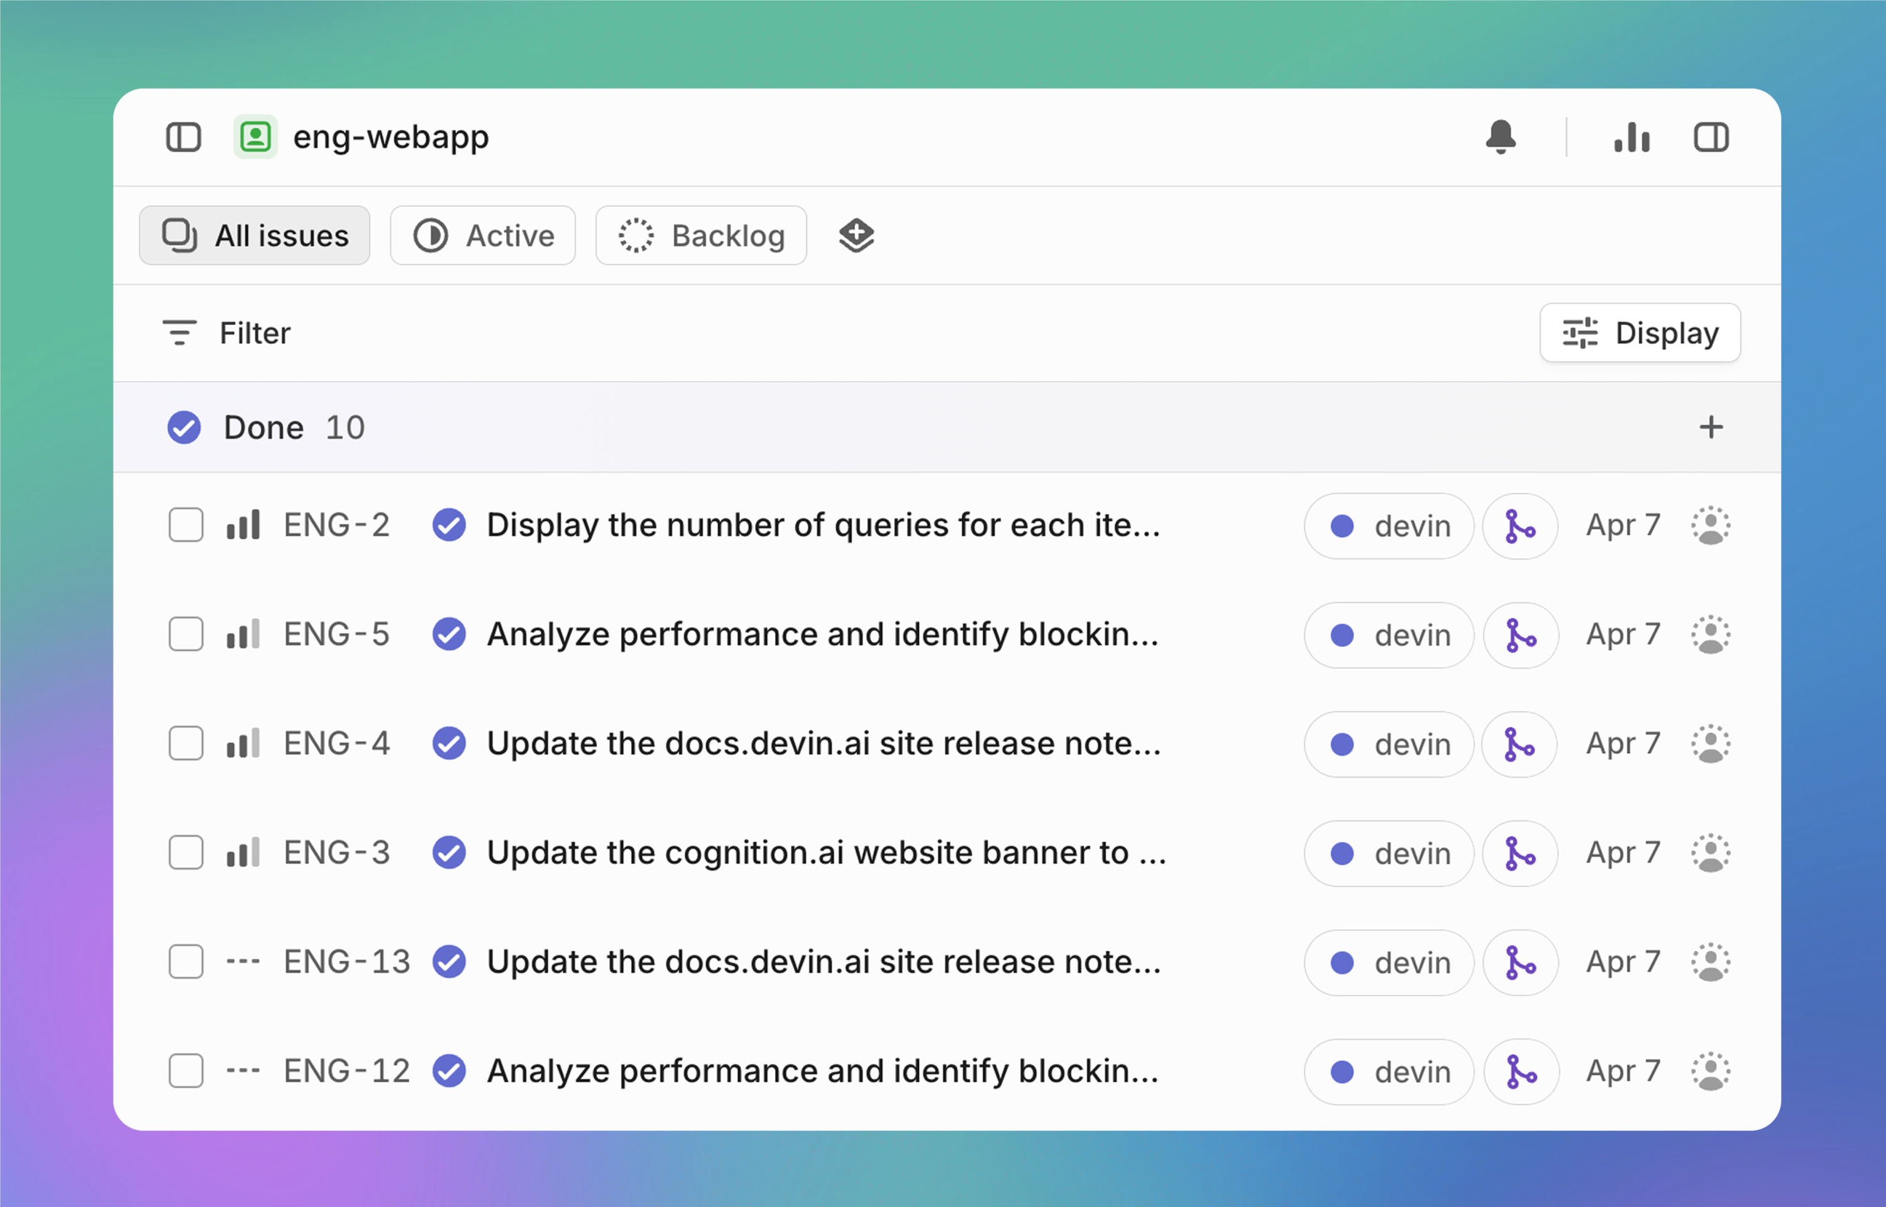Viewport: 1886px width, 1207px height.
Task: Open the insights bar chart icon
Action: click(1632, 137)
